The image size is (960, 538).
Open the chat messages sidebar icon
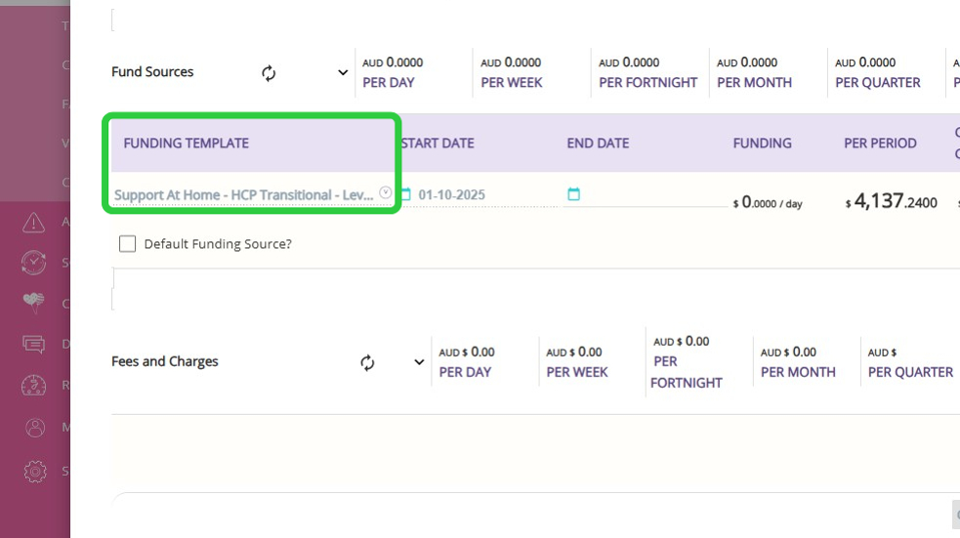34,344
